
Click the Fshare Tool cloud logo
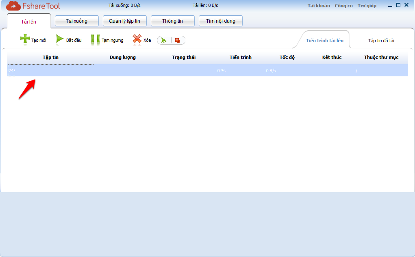pos(13,6)
